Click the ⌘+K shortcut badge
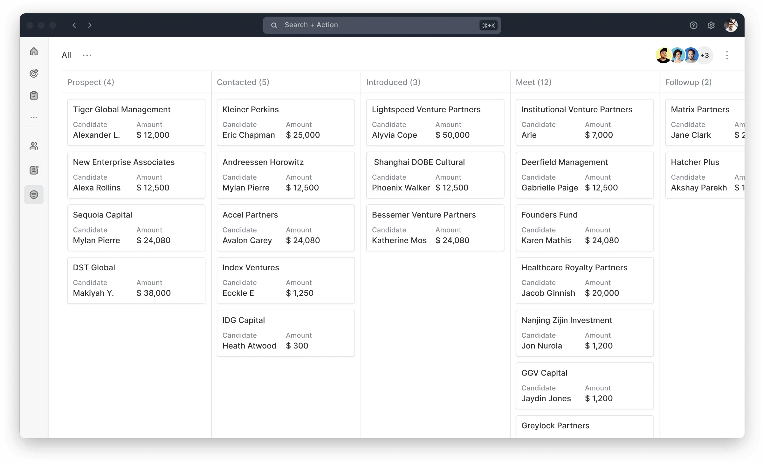Screen dimensions: 763x463 pos(488,25)
